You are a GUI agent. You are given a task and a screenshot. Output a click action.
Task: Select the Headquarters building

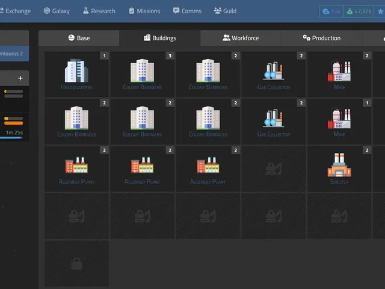coord(76,74)
